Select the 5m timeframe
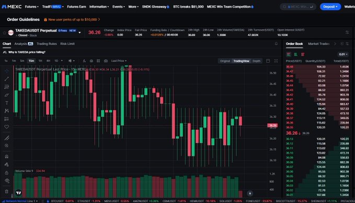This screenshot has height=203, width=355. (22, 61)
